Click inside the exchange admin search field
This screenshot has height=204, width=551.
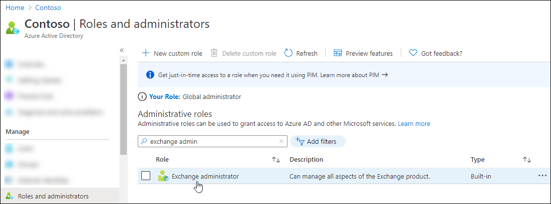point(210,142)
